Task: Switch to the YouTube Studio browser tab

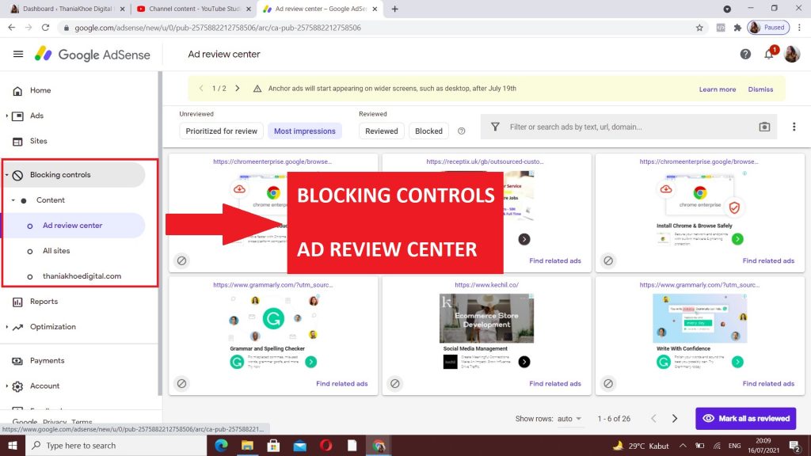Action: click(x=190, y=9)
